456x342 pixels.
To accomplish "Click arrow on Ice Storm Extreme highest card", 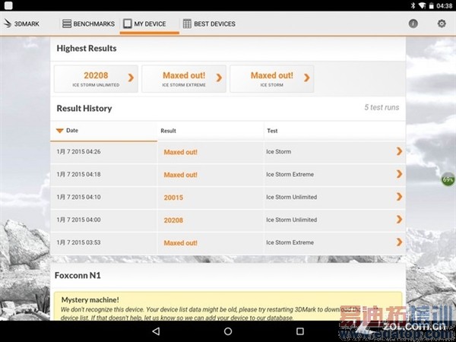I will click(x=219, y=78).
